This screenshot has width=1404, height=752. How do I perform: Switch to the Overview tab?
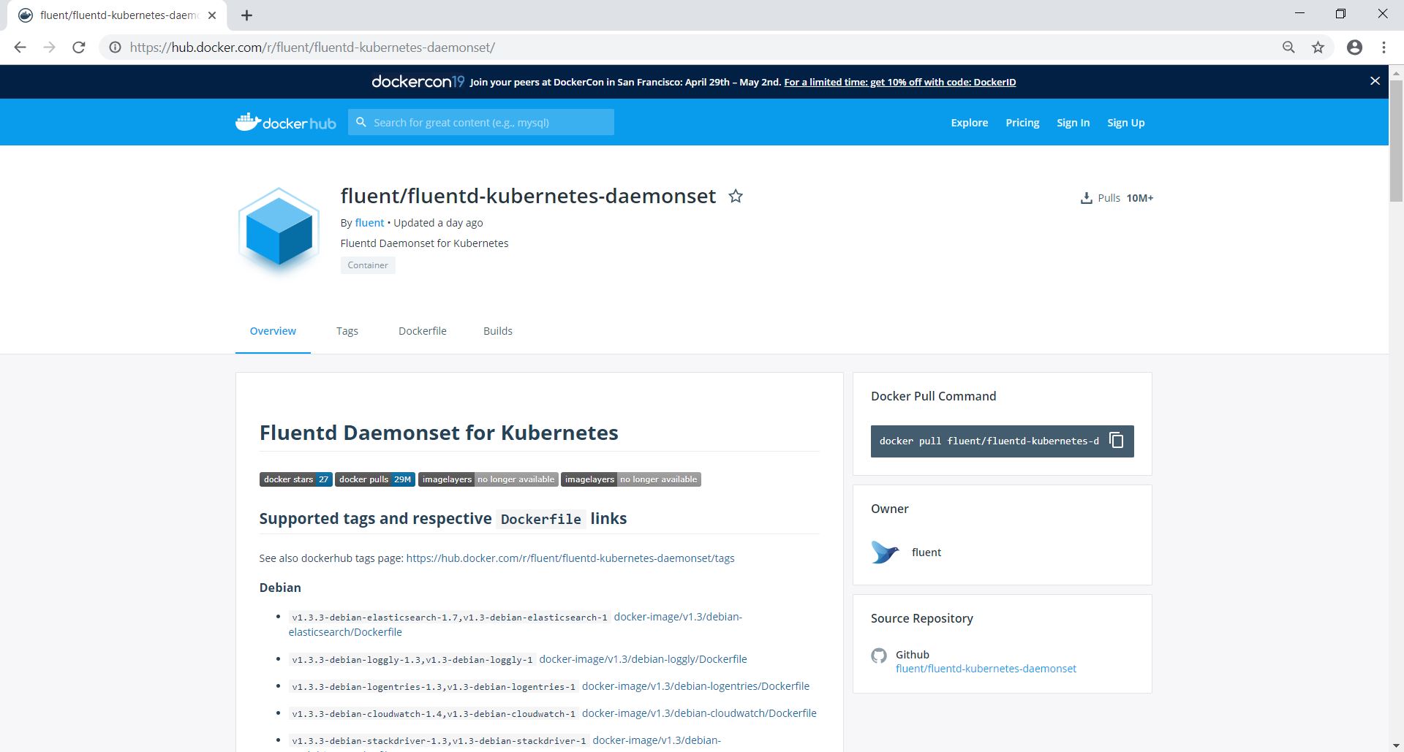(273, 331)
